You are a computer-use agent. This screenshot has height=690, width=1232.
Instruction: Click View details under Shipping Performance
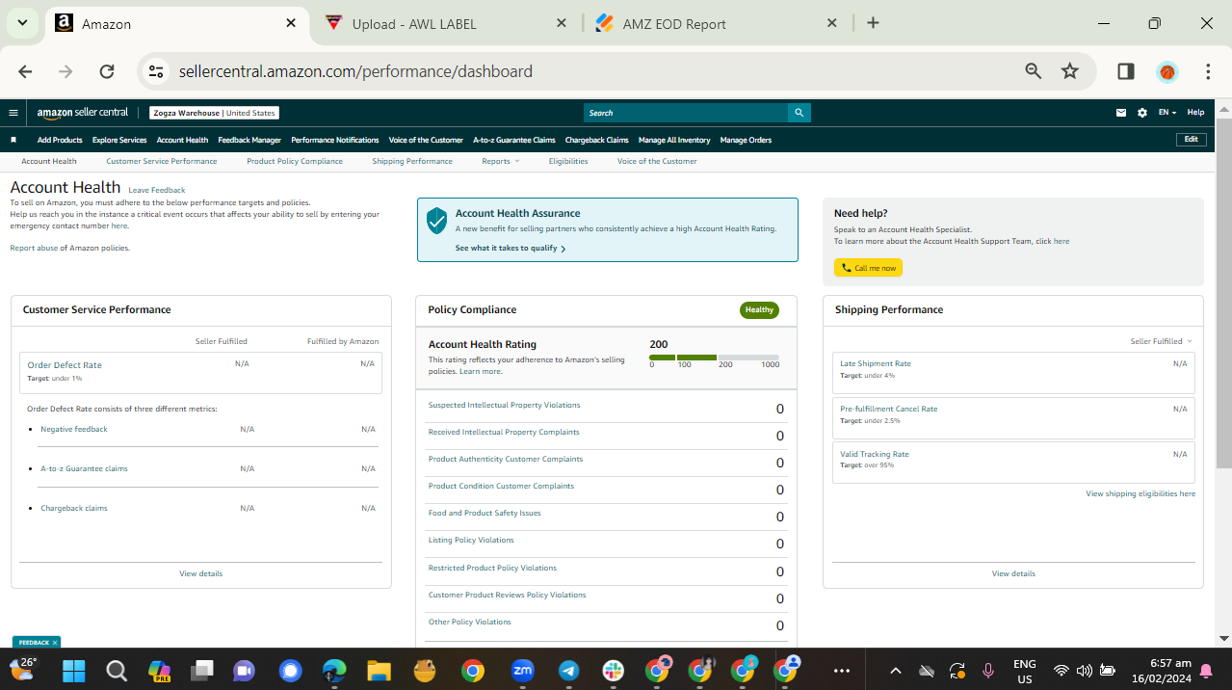click(x=1013, y=573)
